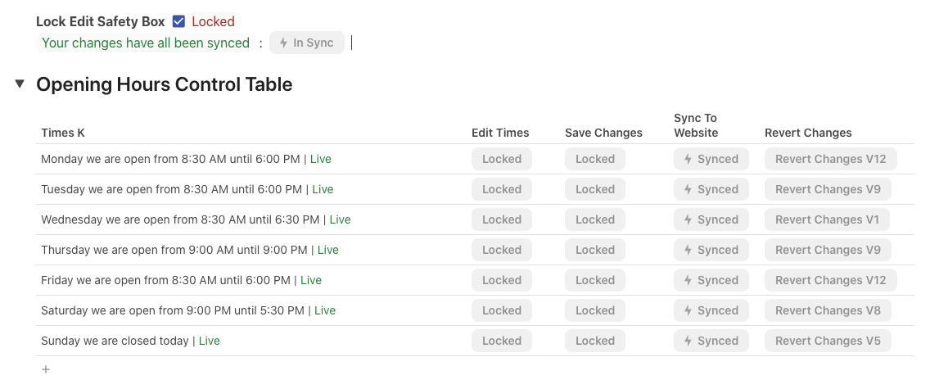Collapse the Opening Hours Control Table section
The height and width of the screenshot is (389, 948).
point(20,84)
